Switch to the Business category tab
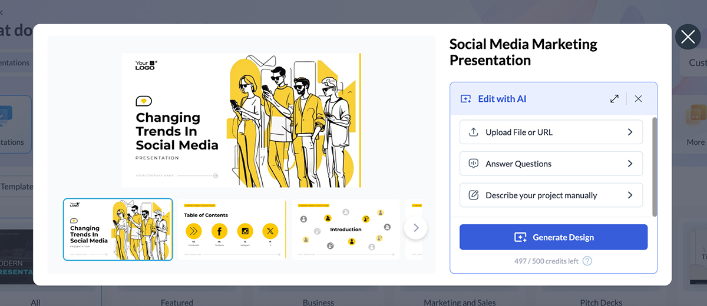This screenshot has height=306, width=707. [x=318, y=302]
